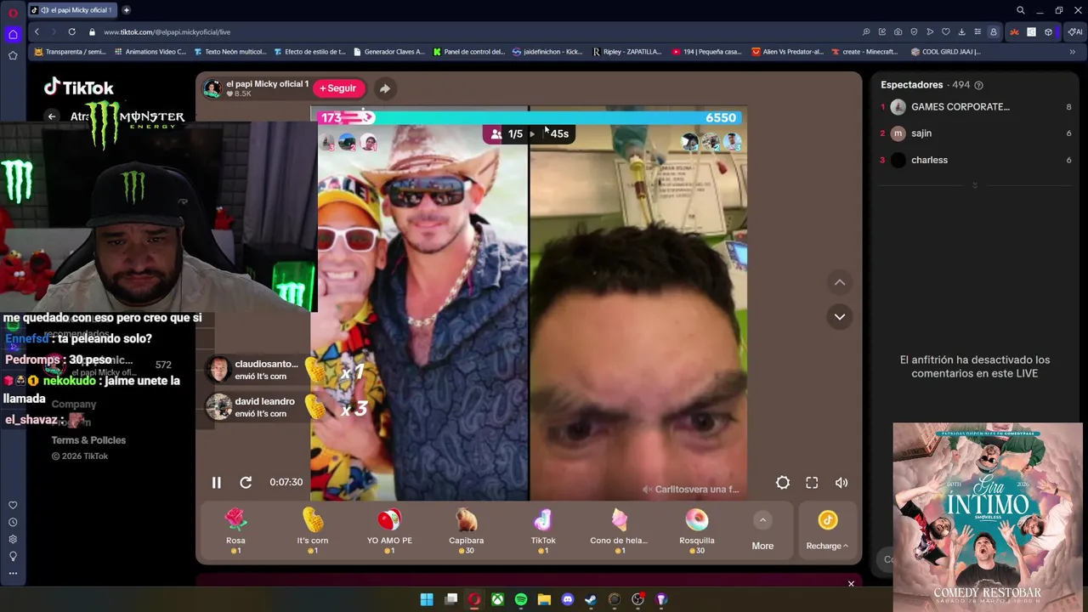Open Transparenta bookmark

pyautogui.click(x=70, y=52)
